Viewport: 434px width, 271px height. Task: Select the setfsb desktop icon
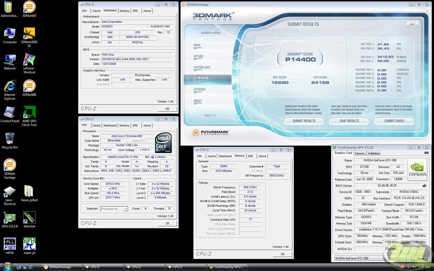point(10,246)
